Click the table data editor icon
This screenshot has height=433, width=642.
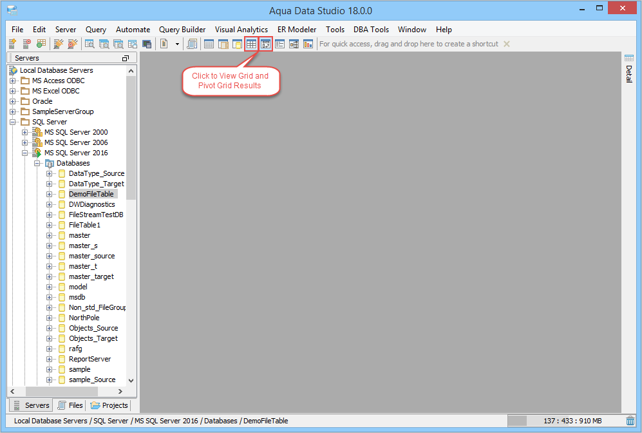pyautogui.click(x=209, y=44)
